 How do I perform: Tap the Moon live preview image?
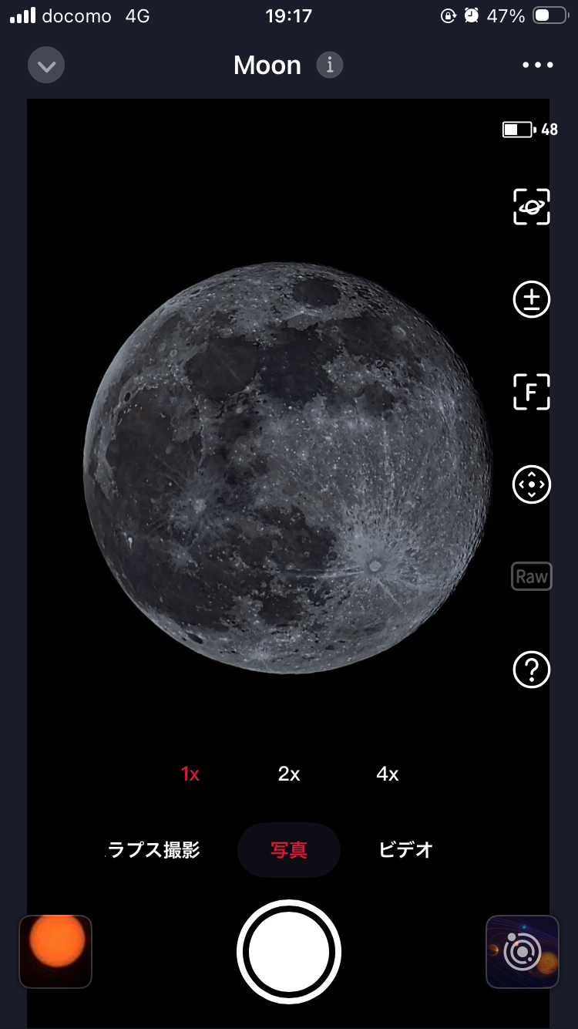pyautogui.click(x=287, y=467)
